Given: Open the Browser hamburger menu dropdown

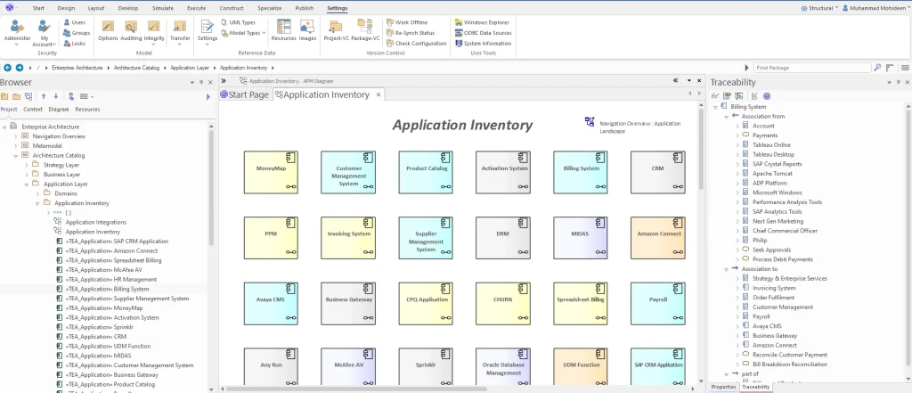Looking at the screenshot, I should pyautogui.click(x=86, y=96).
